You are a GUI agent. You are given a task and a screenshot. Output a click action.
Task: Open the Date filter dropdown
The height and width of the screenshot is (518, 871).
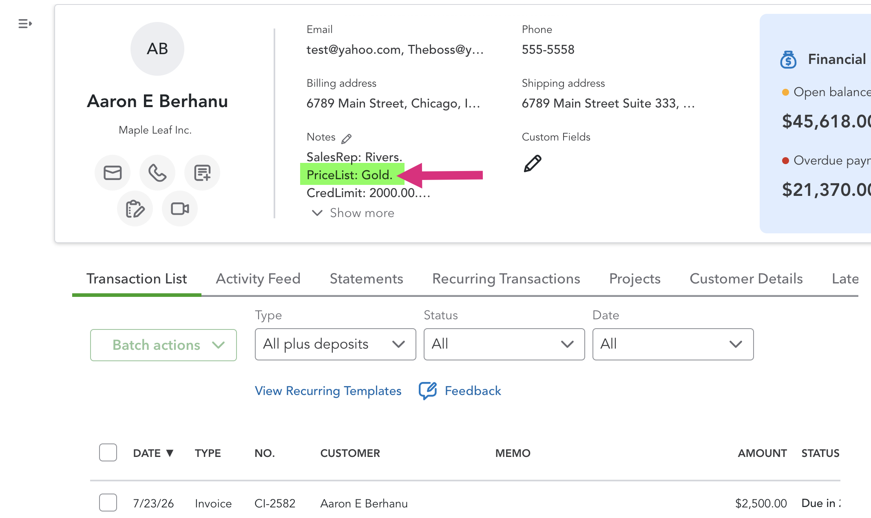click(x=673, y=344)
